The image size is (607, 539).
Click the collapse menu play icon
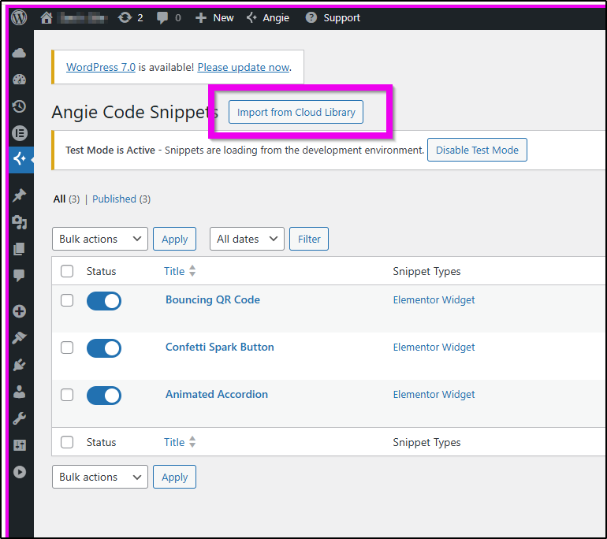point(20,472)
